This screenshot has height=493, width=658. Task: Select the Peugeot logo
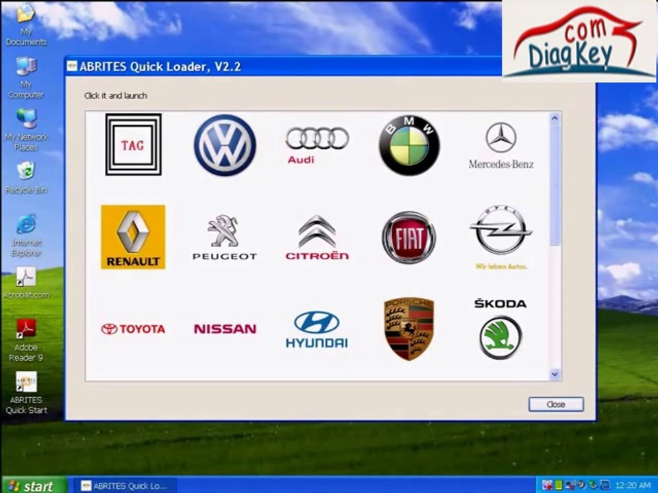click(x=225, y=238)
